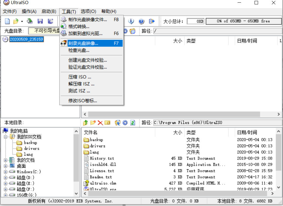Image resolution: width=283 pixels, height=206 pixels.
Task: Click the green refresh page icon in the local toolbar
Action: pyautogui.click(x=133, y=123)
